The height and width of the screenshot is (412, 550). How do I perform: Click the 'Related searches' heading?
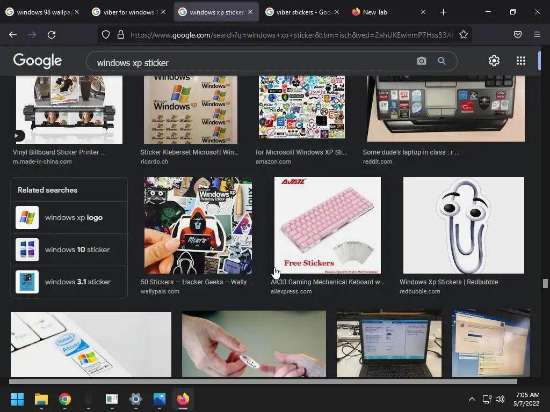[48, 190]
